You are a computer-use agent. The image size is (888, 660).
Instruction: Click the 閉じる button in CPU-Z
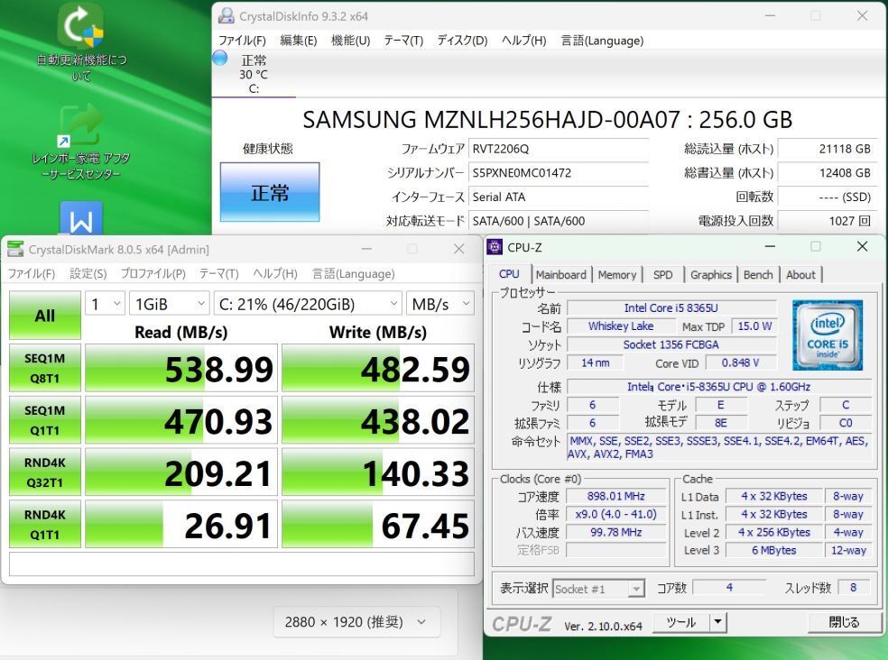click(x=843, y=622)
